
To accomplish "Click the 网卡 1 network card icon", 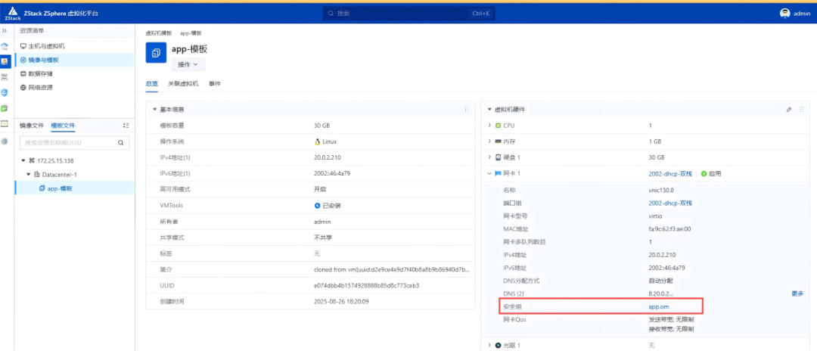I will pyautogui.click(x=498, y=173).
